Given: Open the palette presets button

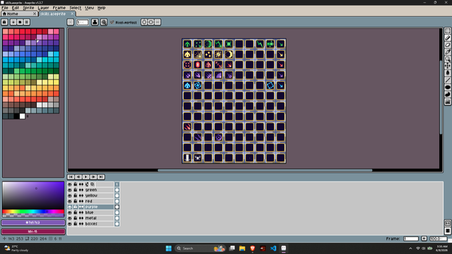Looking at the screenshot, I should click(20, 22).
